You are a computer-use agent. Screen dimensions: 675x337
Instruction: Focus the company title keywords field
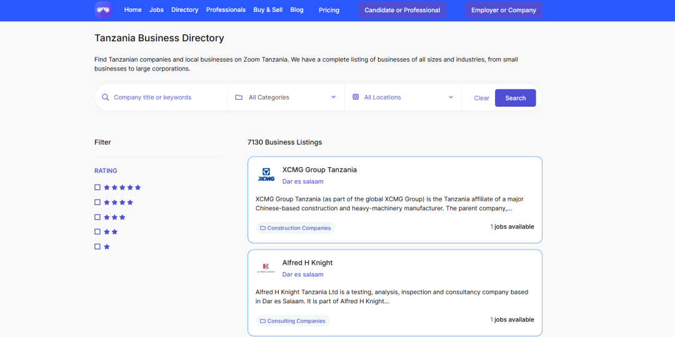(x=166, y=97)
